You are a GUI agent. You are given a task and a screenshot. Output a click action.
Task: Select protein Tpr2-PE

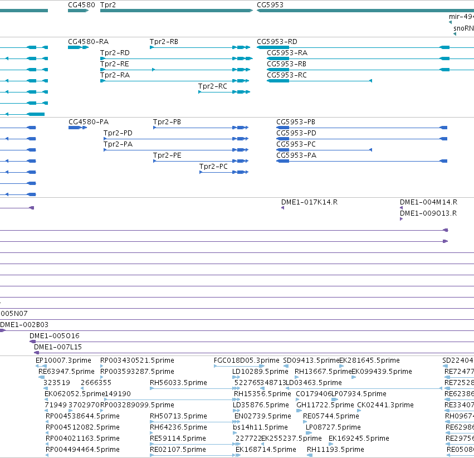point(167,155)
